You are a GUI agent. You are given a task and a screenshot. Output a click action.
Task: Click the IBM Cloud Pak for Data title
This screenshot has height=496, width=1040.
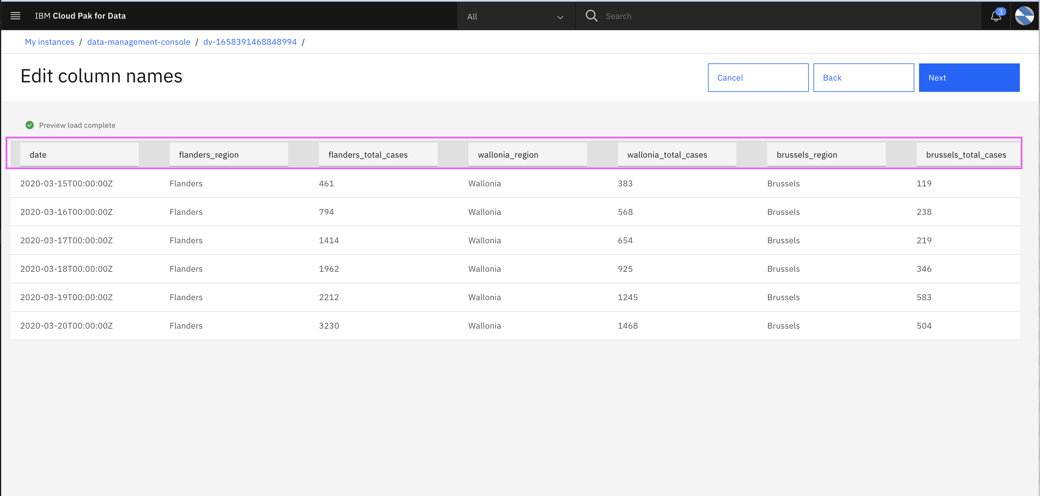tap(80, 16)
